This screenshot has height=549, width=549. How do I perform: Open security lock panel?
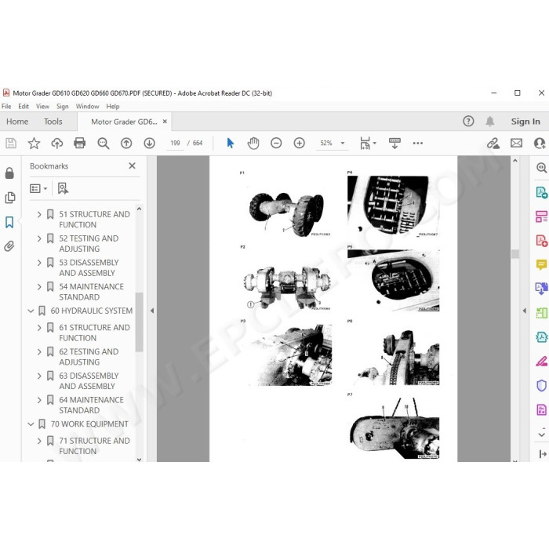(9, 173)
